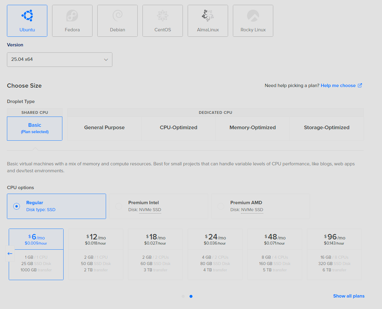Viewport: 382px width, 309px height.
Task: Go to first carousel page dot
Action: pyautogui.click(x=183, y=296)
